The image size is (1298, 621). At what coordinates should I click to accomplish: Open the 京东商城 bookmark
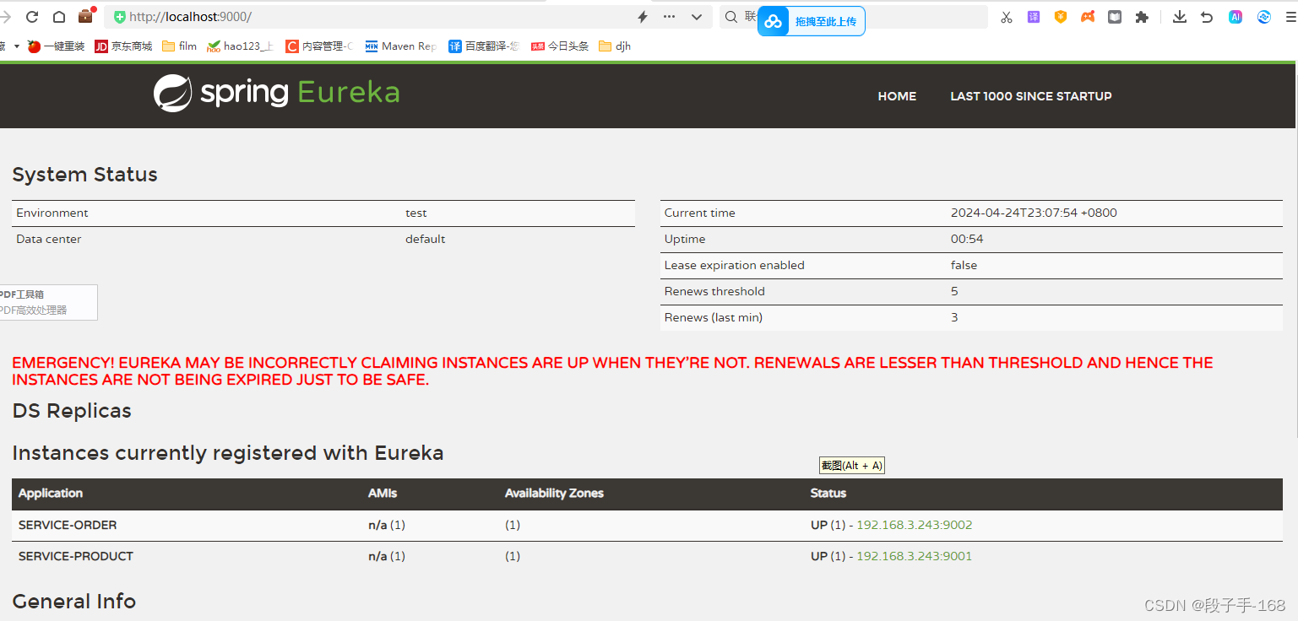point(123,46)
